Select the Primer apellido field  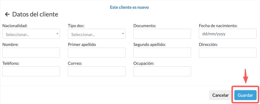click(x=97, y=53)
